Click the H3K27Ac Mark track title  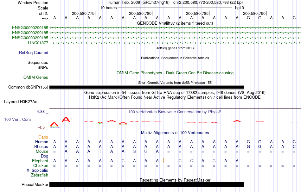coord(175,97)
